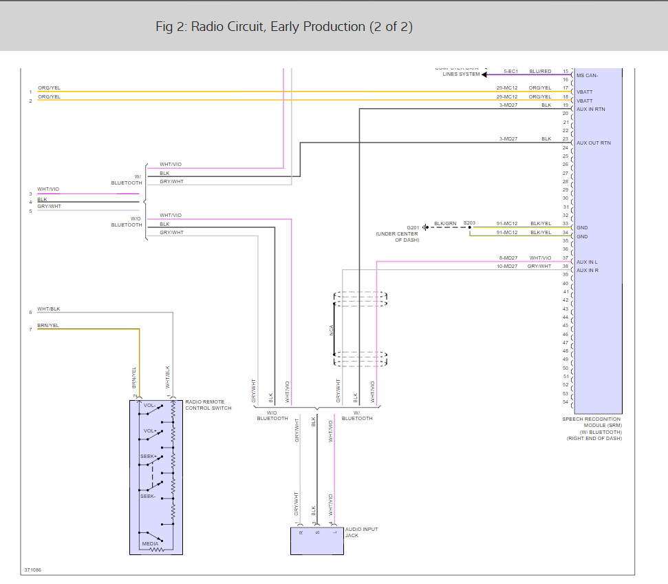Click the 'BLU/RED' wire color label
668x584 pixels.
pos(540,71)
